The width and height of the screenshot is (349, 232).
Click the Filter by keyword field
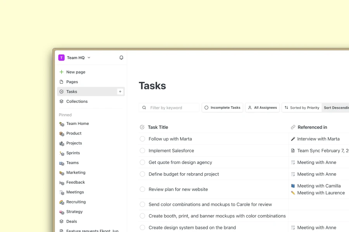(x=169, y=107)
